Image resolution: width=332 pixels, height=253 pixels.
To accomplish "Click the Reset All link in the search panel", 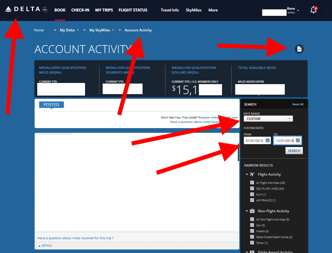I will [x=298, y=104].
